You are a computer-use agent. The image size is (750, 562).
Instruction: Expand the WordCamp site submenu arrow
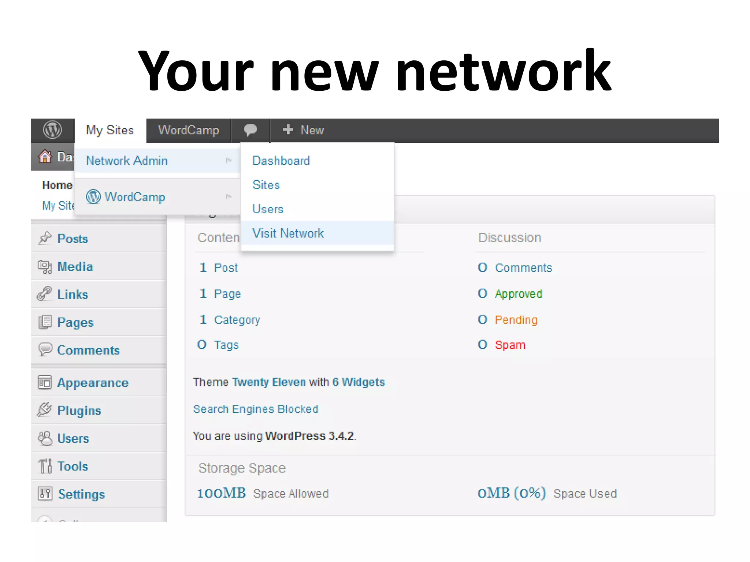[x=229, y=196]
